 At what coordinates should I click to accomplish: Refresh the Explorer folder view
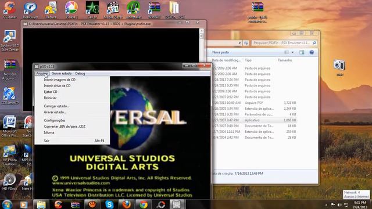click(246, 43)
